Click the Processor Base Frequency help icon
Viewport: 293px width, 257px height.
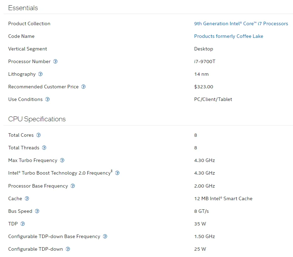(x=73, y=186)
